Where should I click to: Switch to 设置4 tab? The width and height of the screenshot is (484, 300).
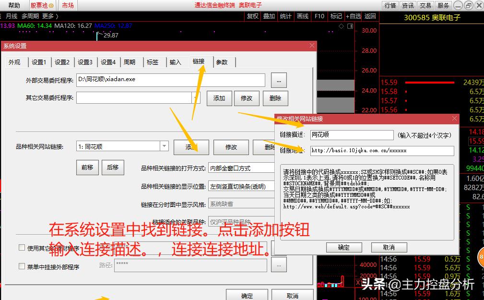pyautogui.click(x=108, y=62)
